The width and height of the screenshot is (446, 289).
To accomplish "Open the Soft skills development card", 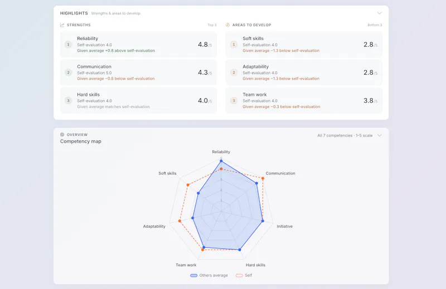I will click(x=304, y=45).
